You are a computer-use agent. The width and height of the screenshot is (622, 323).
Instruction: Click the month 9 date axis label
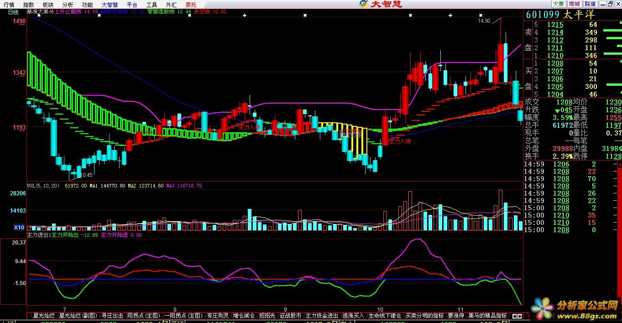(285, 308)
